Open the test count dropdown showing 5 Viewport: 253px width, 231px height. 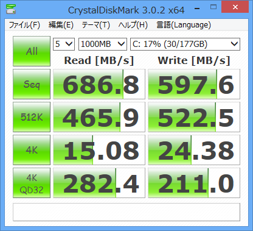click(x=64, y=44)
